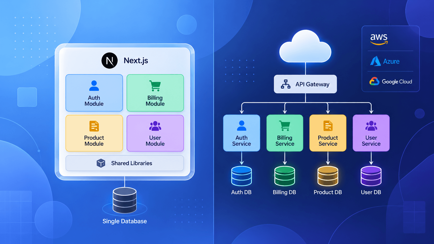The image size is (434, 244).
Task: Click the Next.js black circle logo
Action: coord(110,60)
